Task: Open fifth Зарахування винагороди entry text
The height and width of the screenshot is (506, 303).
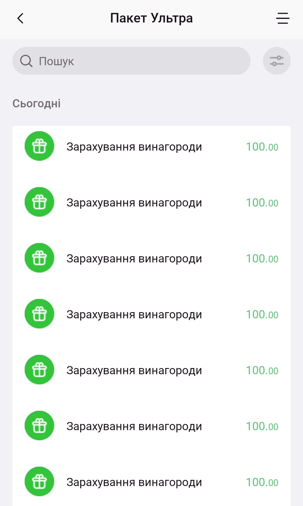Action: point(134,371)
